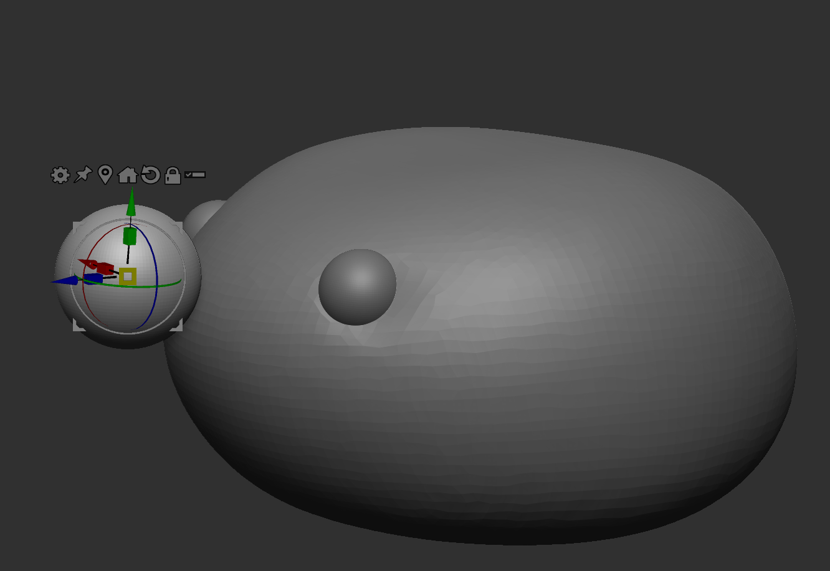Reset gizmo orientation with circular arrow icon
This screenshot has height=571, width=830.
click(150, 175)
